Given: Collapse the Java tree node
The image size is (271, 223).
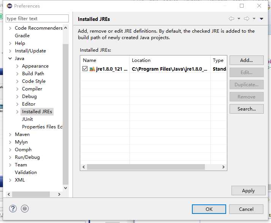Looking at the screenshot, I should (10, 59).
